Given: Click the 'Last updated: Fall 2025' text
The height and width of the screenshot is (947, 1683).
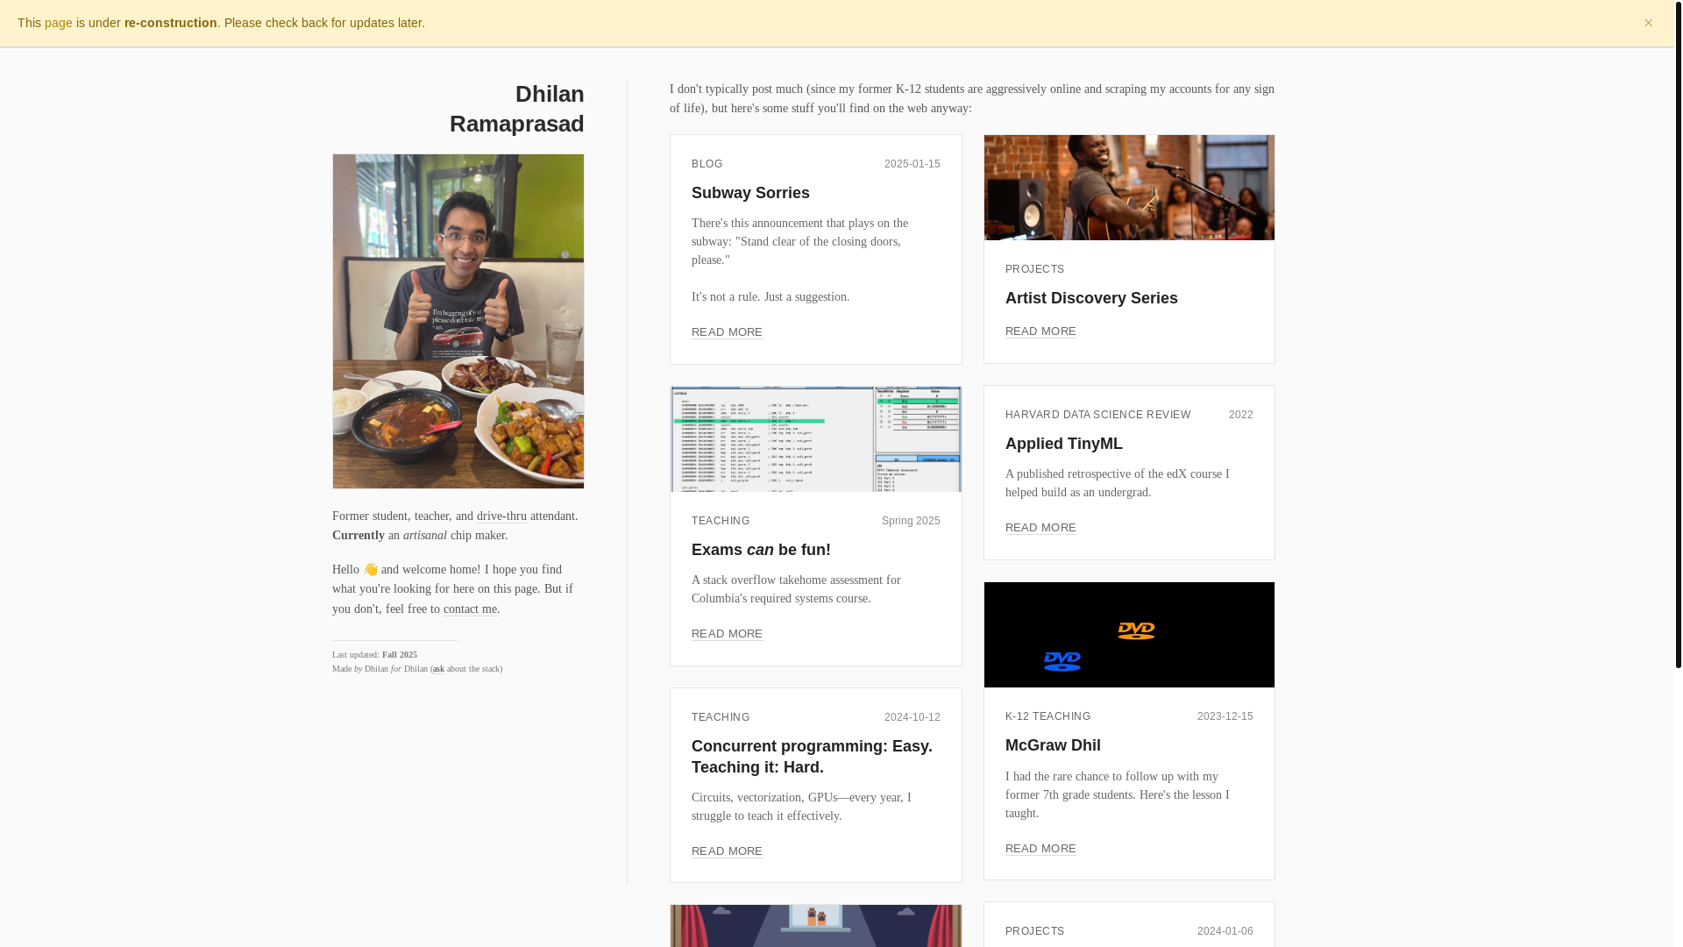Looking at the screenshot, I should point(374,655).
